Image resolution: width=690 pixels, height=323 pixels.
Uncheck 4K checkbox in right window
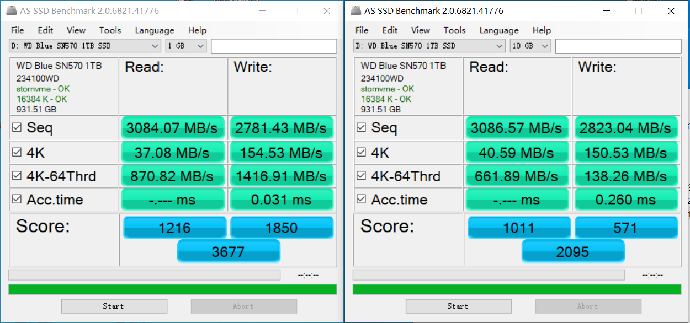361,152
